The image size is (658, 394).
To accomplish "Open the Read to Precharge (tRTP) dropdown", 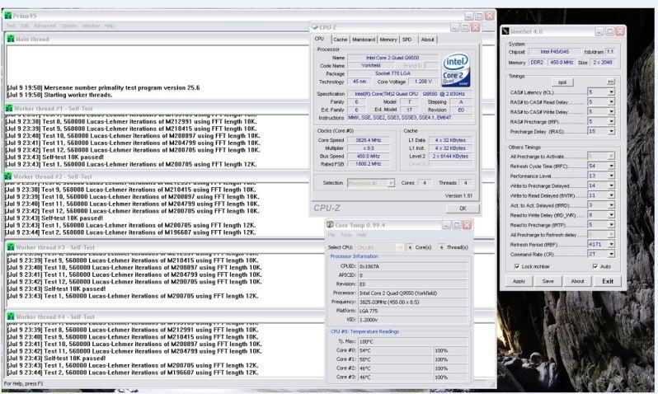I will pos(611,225).
